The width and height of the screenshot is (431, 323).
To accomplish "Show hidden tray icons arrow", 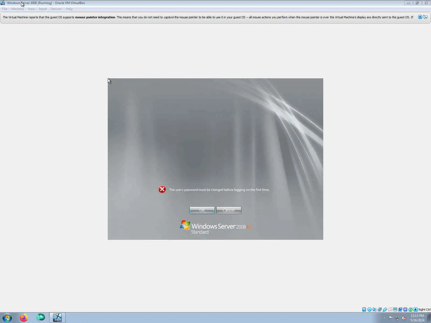I will click(x=384, y=318).
